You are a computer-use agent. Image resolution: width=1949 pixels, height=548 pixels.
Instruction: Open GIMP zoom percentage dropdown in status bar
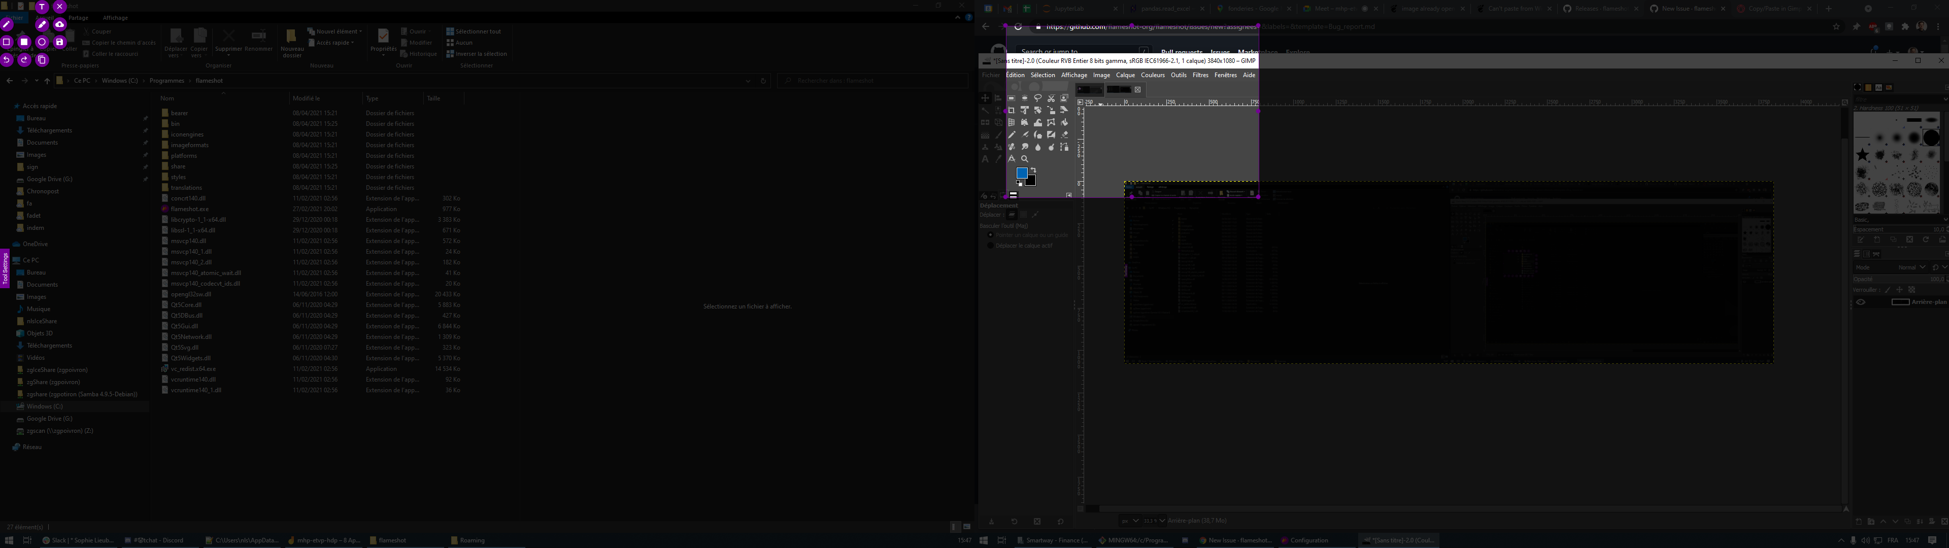tap(1162, 521)
